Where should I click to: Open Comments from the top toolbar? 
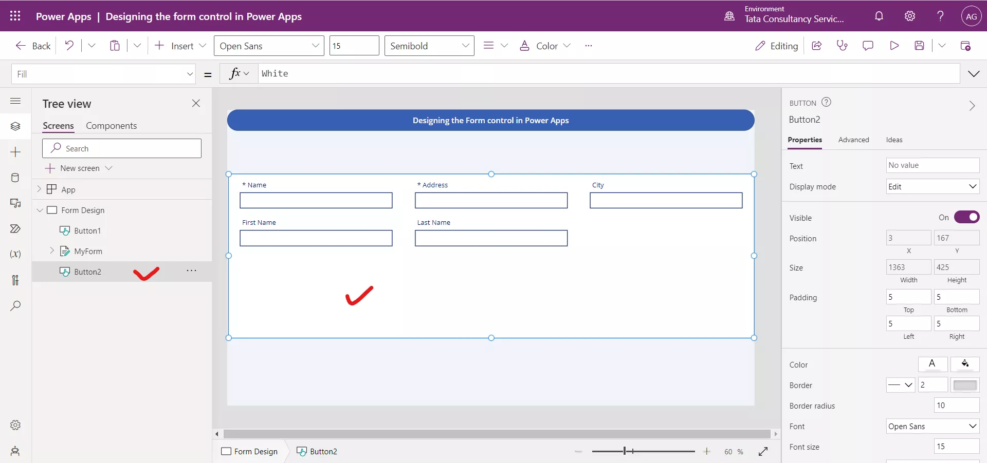[x=868, y=46]
